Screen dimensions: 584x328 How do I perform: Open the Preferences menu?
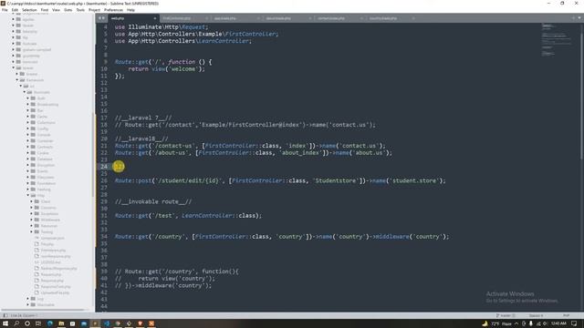(113, 10)
